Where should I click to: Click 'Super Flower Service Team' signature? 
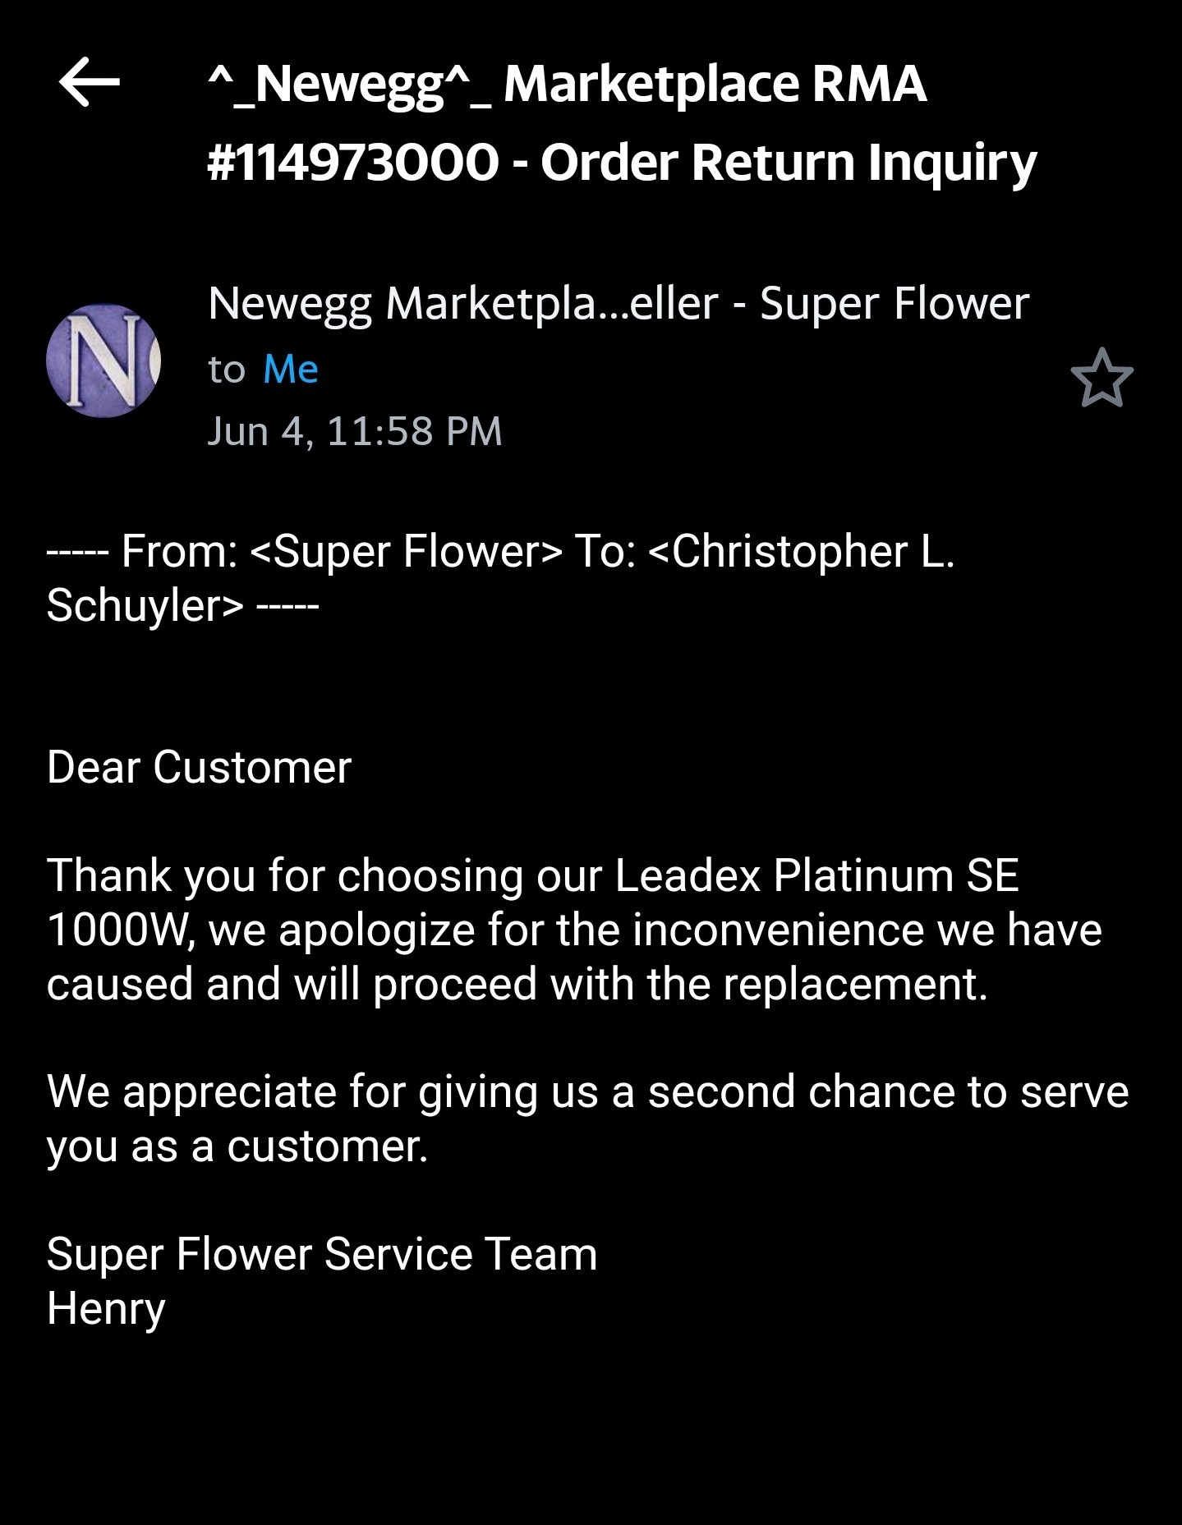point(322,1254)
